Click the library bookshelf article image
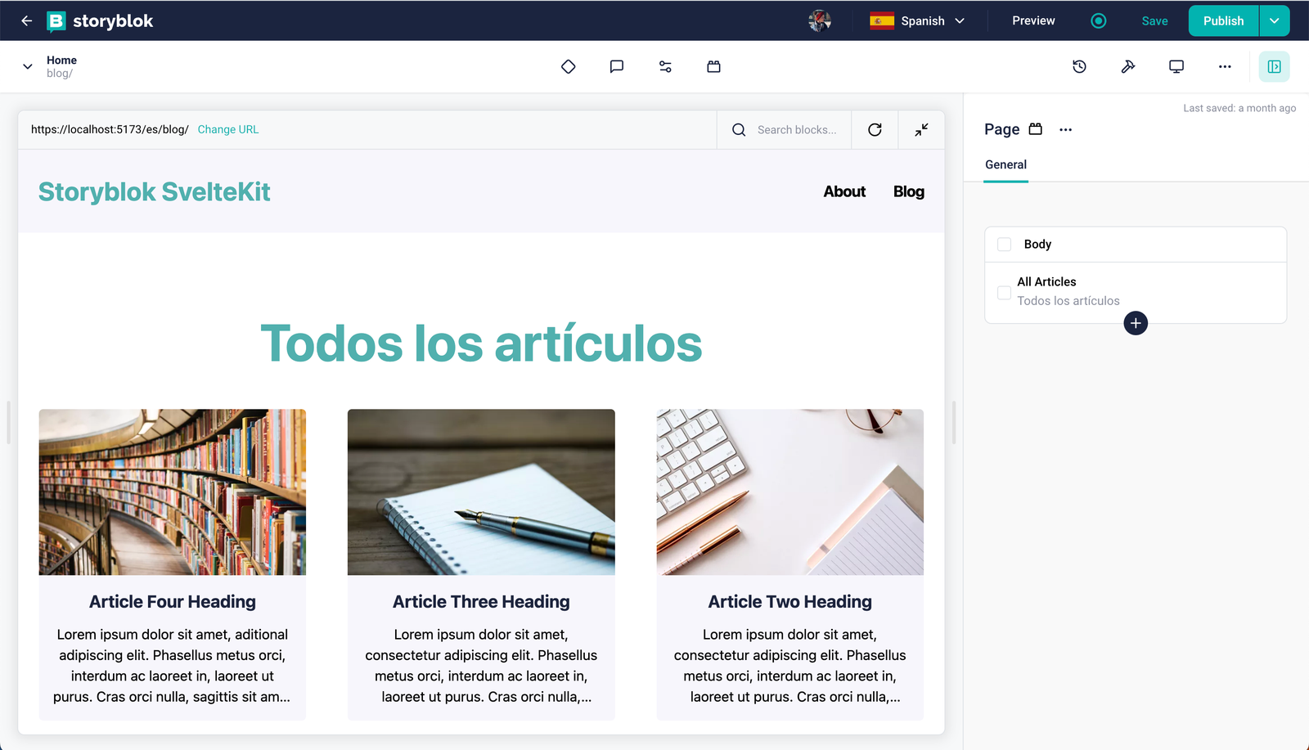The width and height of the screenshot is (1309, 750). point(173,492)
